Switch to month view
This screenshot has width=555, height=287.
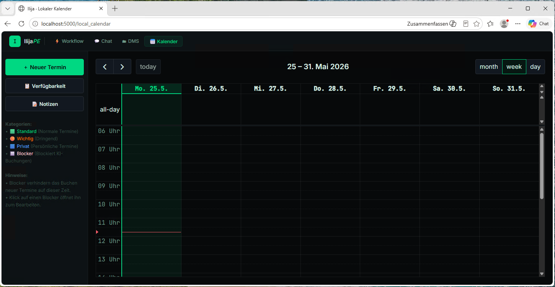tap(489, 66)
